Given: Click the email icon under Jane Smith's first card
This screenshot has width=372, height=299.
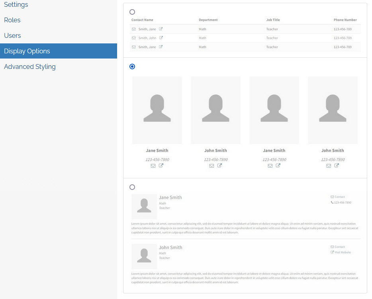Looking at the screenshot, I should point(153,166).
